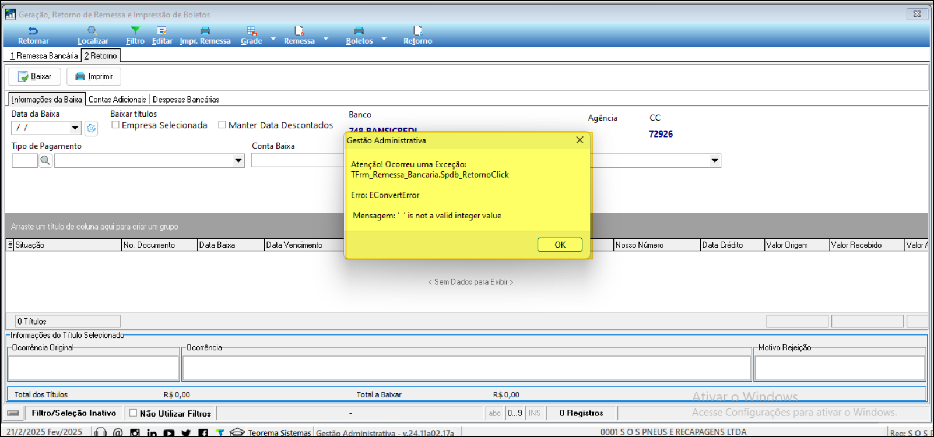Click the Grade toolbar icon
This screenshot has height=437, width=934.
point(251,31)
